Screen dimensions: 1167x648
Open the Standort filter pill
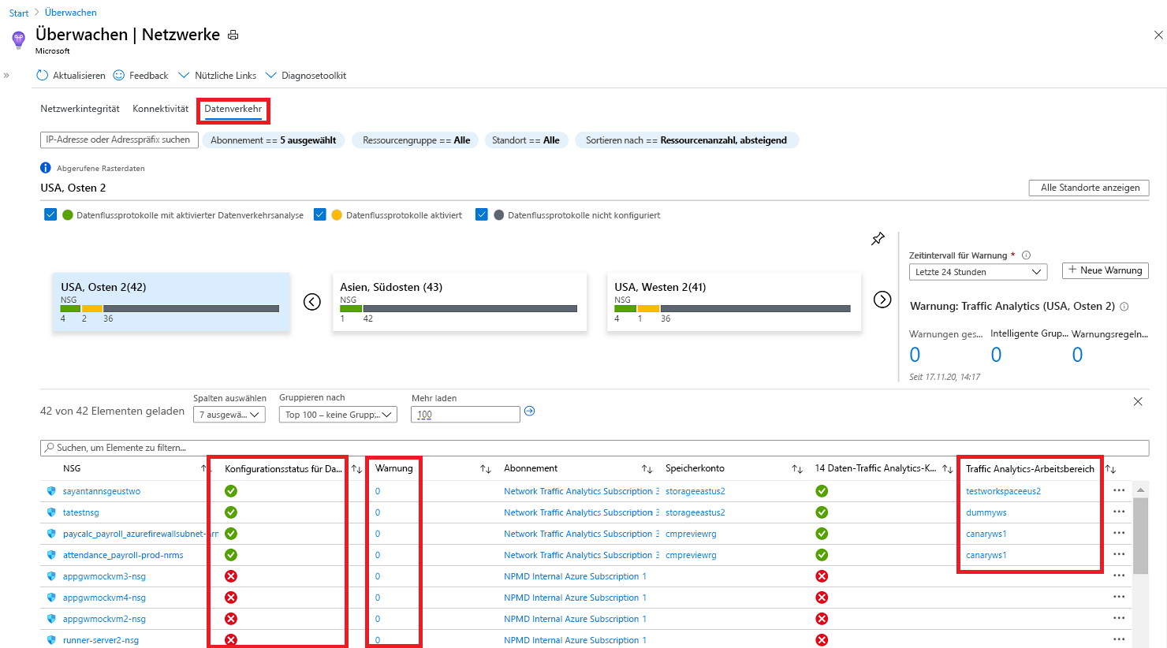tap(526, 140)
